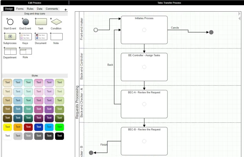The width and height of the screenshot is (244, 157).
Task: Select the BE-Controller - Assign Tasks box
Action: coord(144,67)
